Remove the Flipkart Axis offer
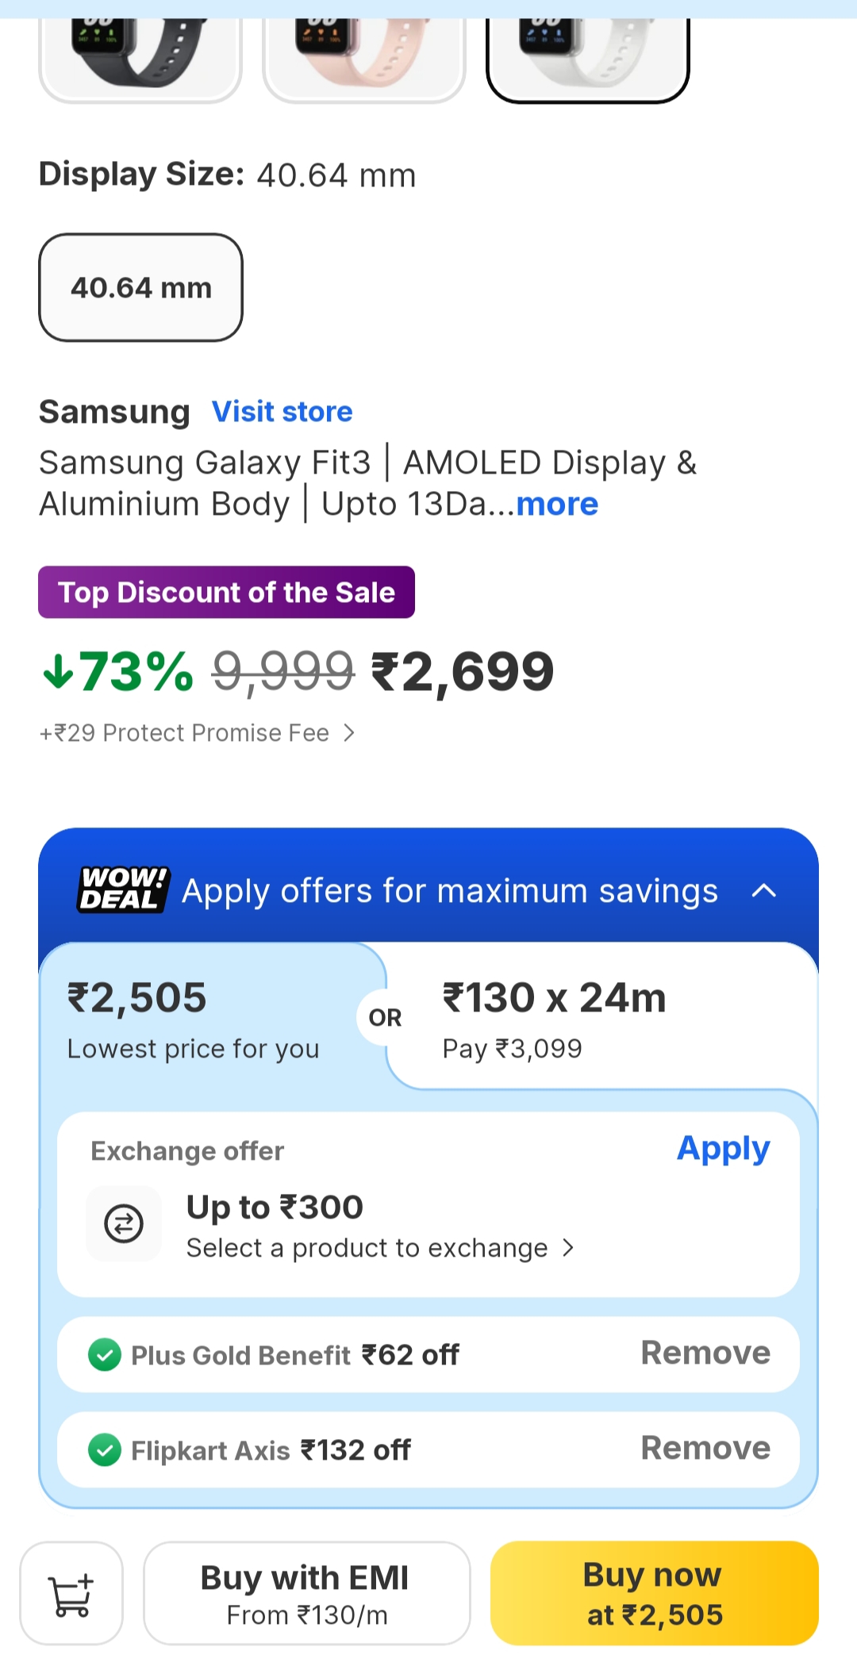The width and height of the screenshot is (857, 1662). (x=705, y=1449)
